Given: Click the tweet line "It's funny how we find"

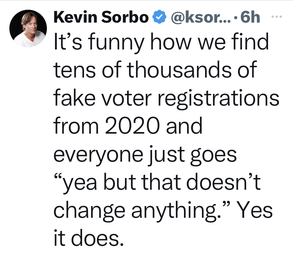Looking at the screenshot, I should pyautogui.click(x=161, y=43).
